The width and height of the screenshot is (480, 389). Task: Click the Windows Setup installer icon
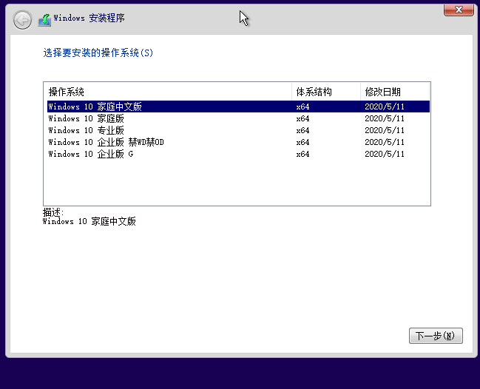point(44,20)
